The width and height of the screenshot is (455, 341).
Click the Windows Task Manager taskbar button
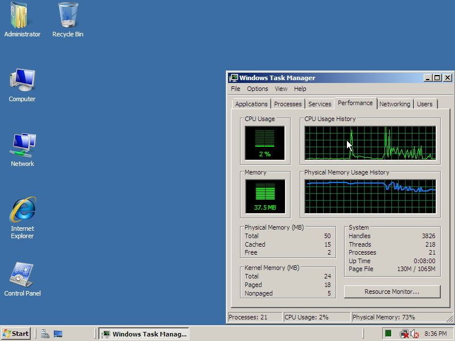point(144,334)
